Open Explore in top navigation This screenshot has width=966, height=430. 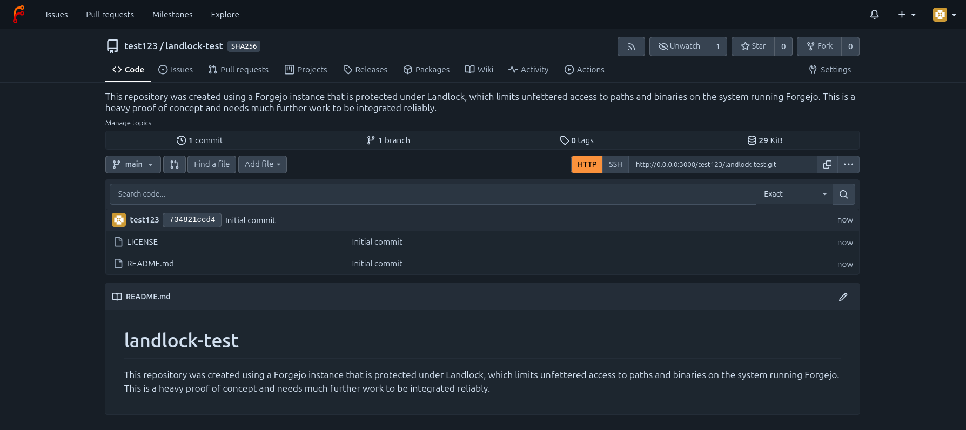coord(225,15)
